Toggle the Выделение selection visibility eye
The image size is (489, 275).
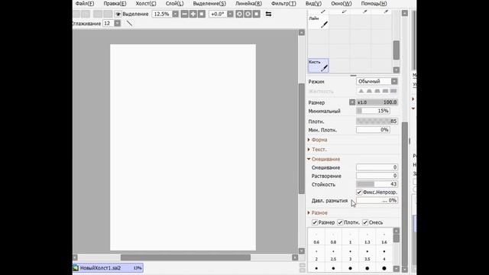(118, 14)
